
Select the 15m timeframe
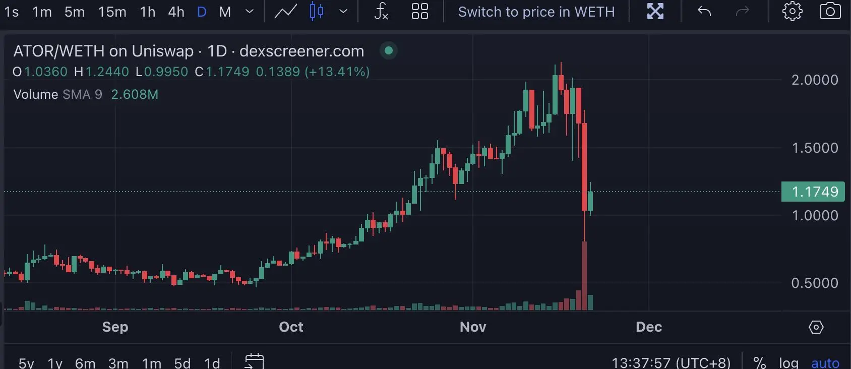pos(112,12)
